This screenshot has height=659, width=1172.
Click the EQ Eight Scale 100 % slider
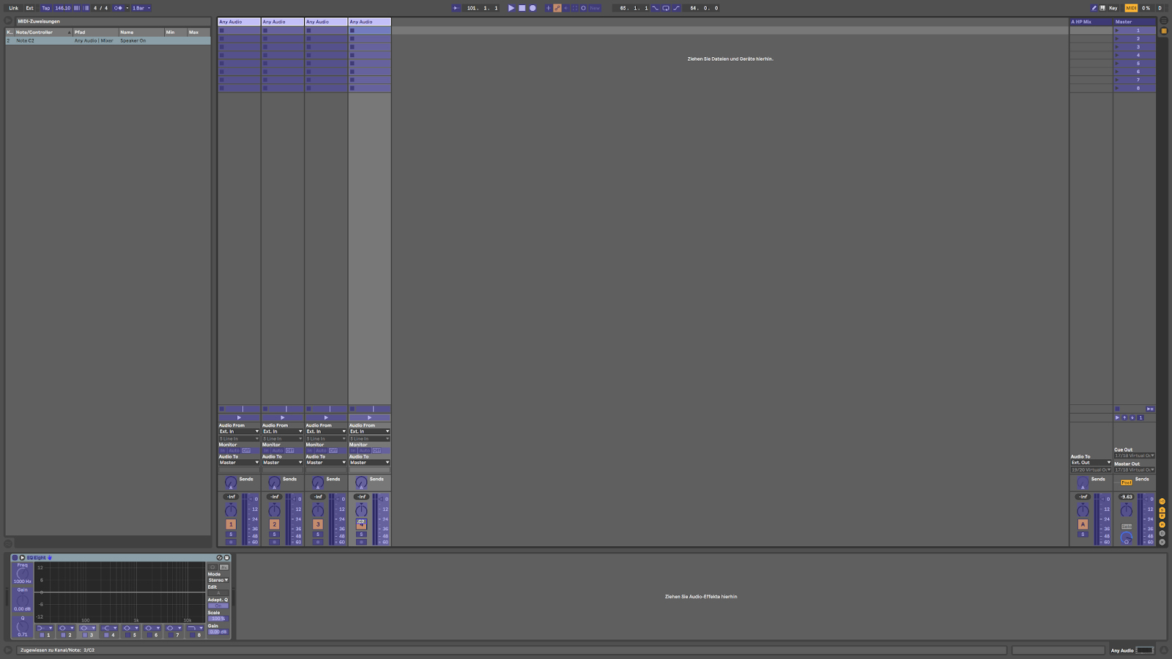(218, 619)
